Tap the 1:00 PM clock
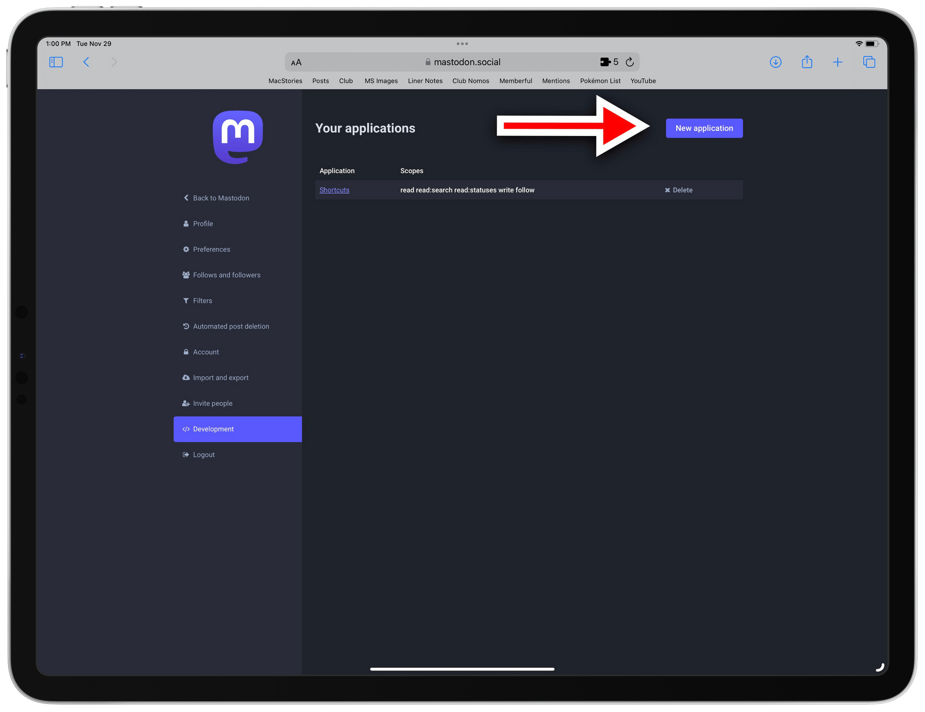The height and width of the screenshot is (712, 925). 58,44
